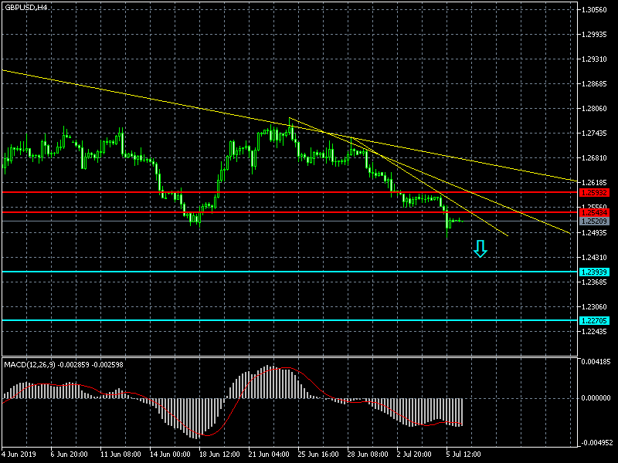Viewport: 618px width, 463px height.
Task: Select the red 1.25434 price tag
Action: (x=594, y=213)
